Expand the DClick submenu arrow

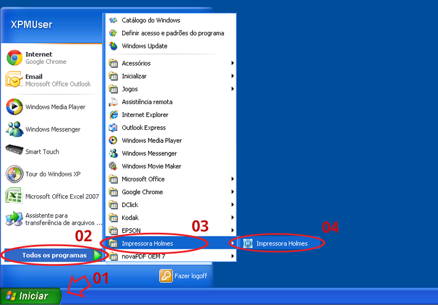point(232,205)
